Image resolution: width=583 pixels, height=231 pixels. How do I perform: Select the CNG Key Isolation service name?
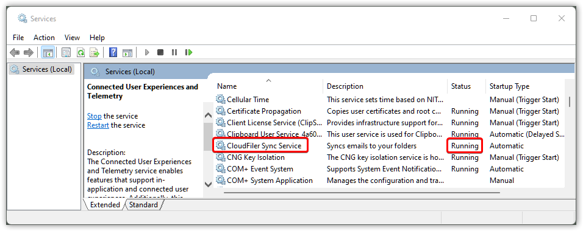[256, 157]
